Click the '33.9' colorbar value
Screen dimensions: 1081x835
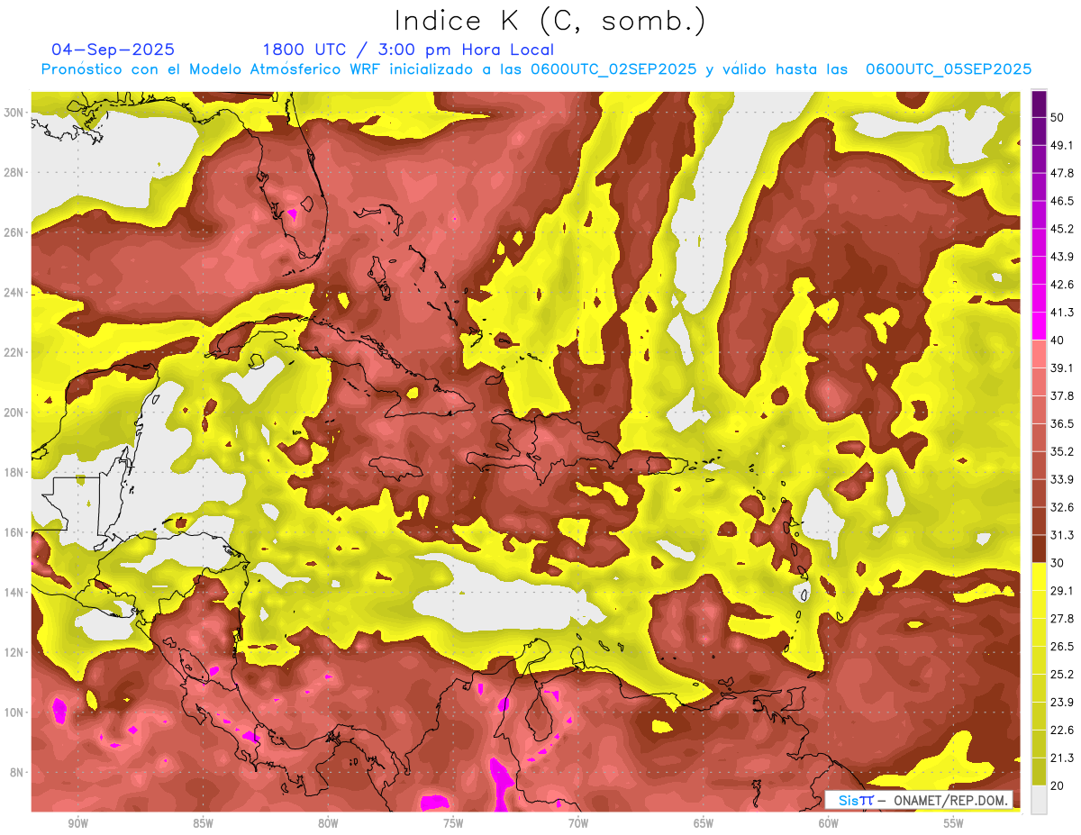pos(1063,480)
